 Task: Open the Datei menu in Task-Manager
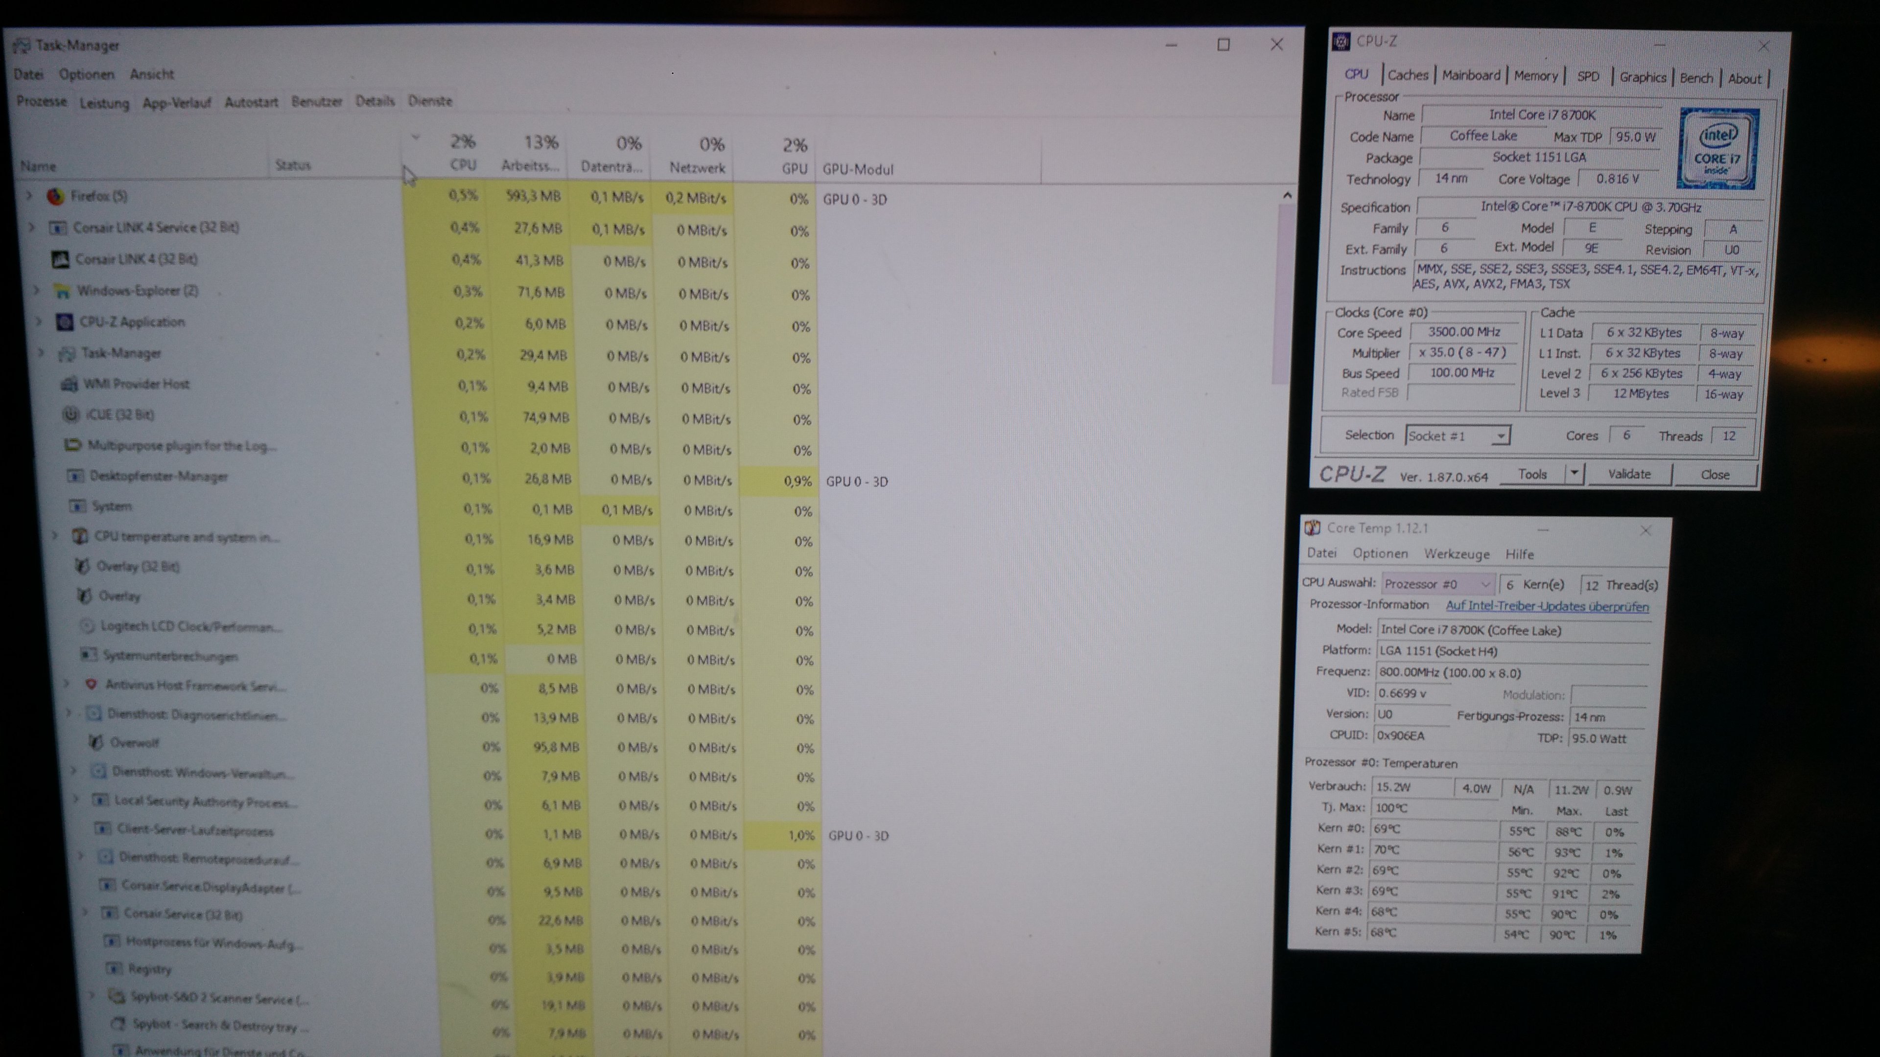28,74
